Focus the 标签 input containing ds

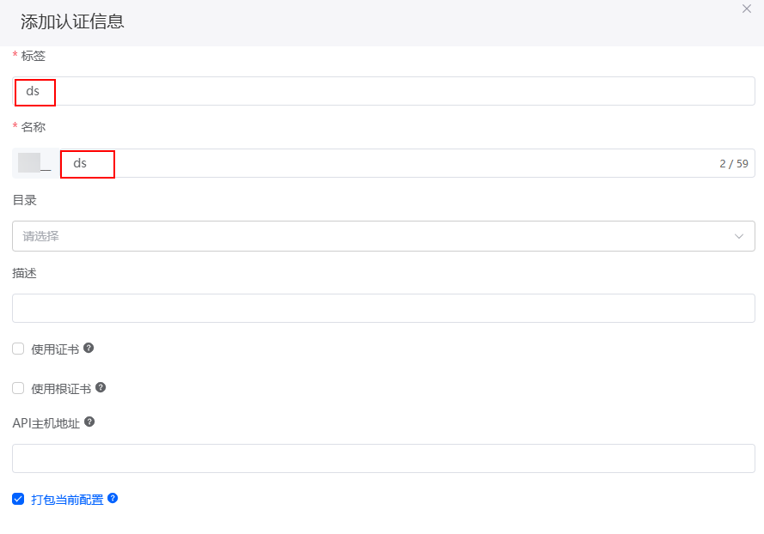(x=383, y=91)
